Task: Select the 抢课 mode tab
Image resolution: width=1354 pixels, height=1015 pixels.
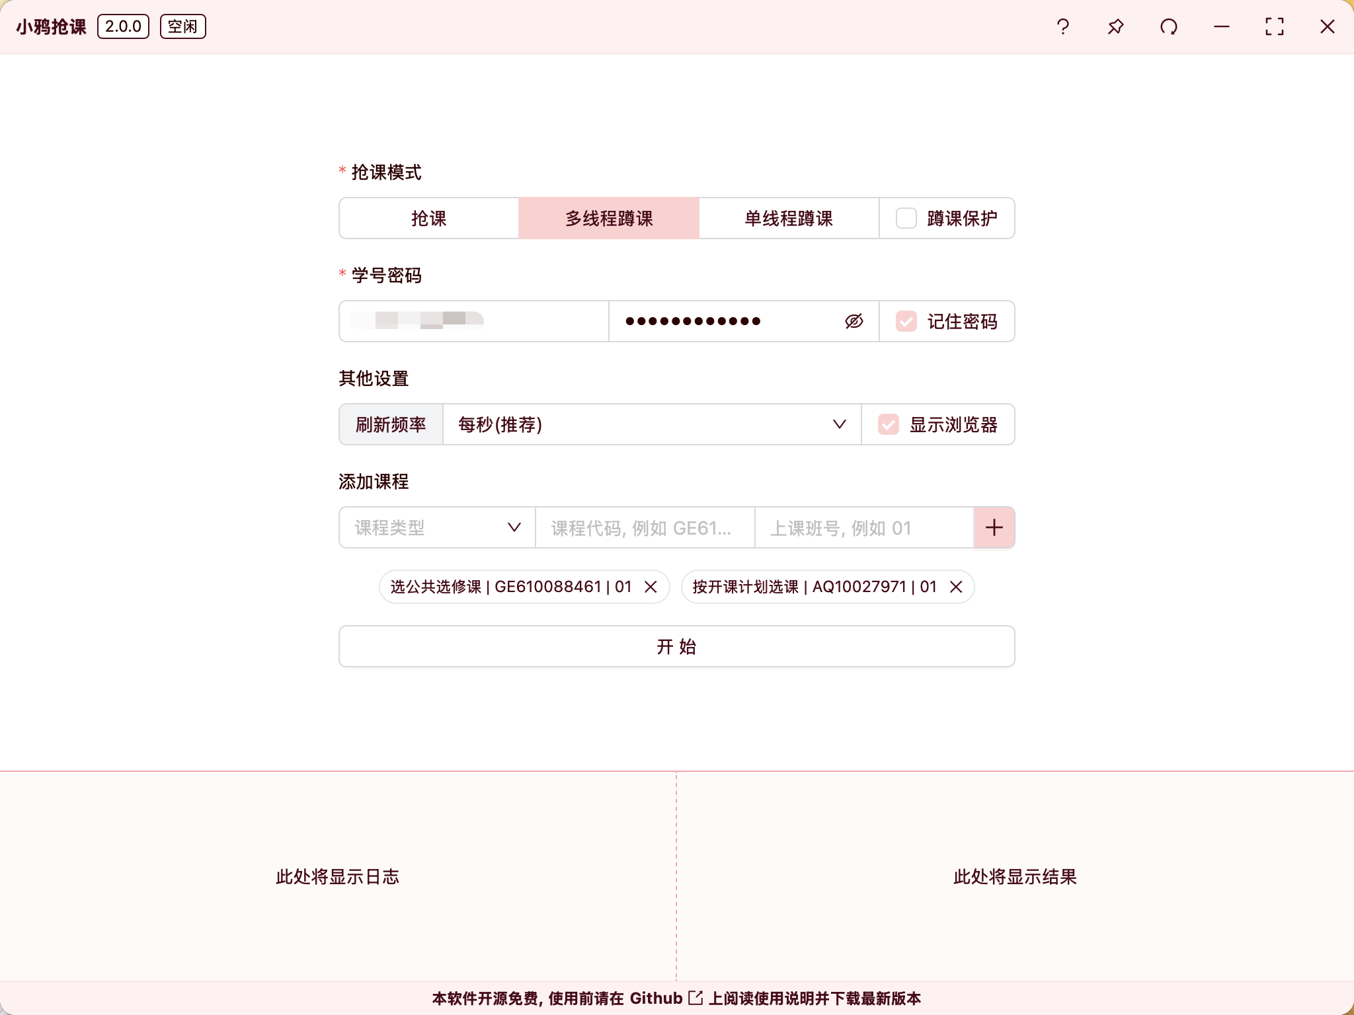Action: pos(429,218)
